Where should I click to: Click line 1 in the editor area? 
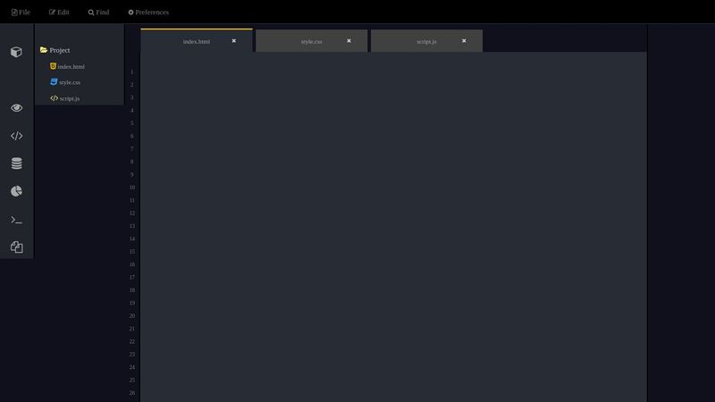pyautogui.click(x=393, y=71)
